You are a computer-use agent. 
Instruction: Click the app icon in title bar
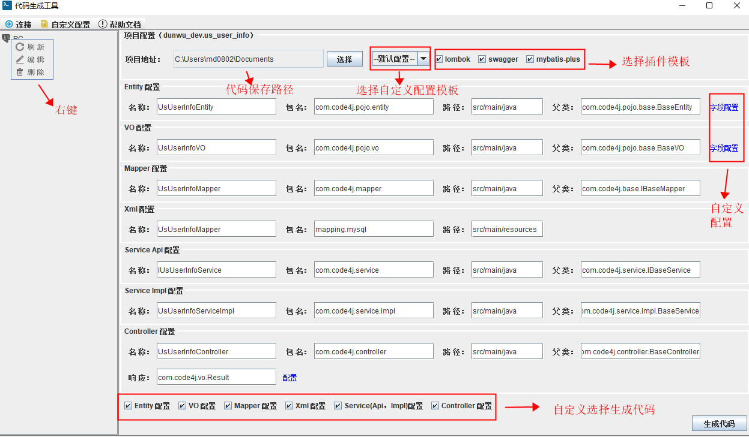(x=7, y=5)
